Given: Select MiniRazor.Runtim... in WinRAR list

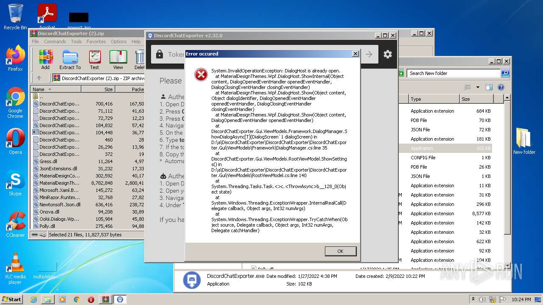Looking at the screenshot, I should click(88, 197).
